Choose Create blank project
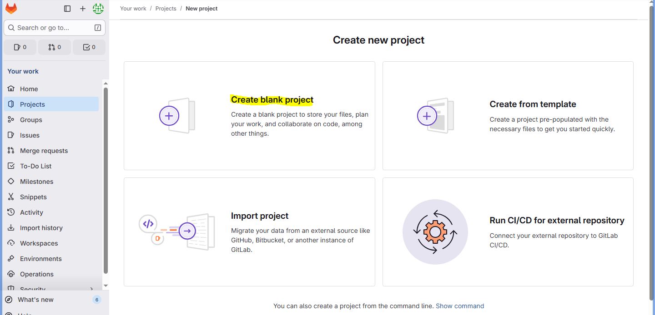 (x=272, y=100)
